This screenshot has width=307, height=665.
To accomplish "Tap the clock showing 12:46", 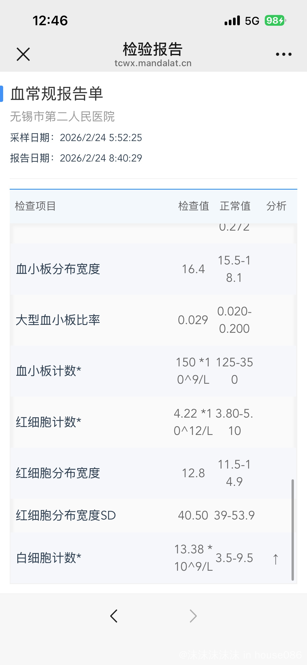I will pos(50,21).
